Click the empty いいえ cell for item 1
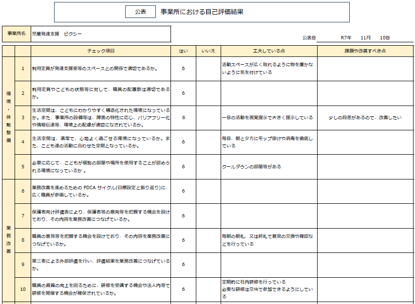 (208, 69)
